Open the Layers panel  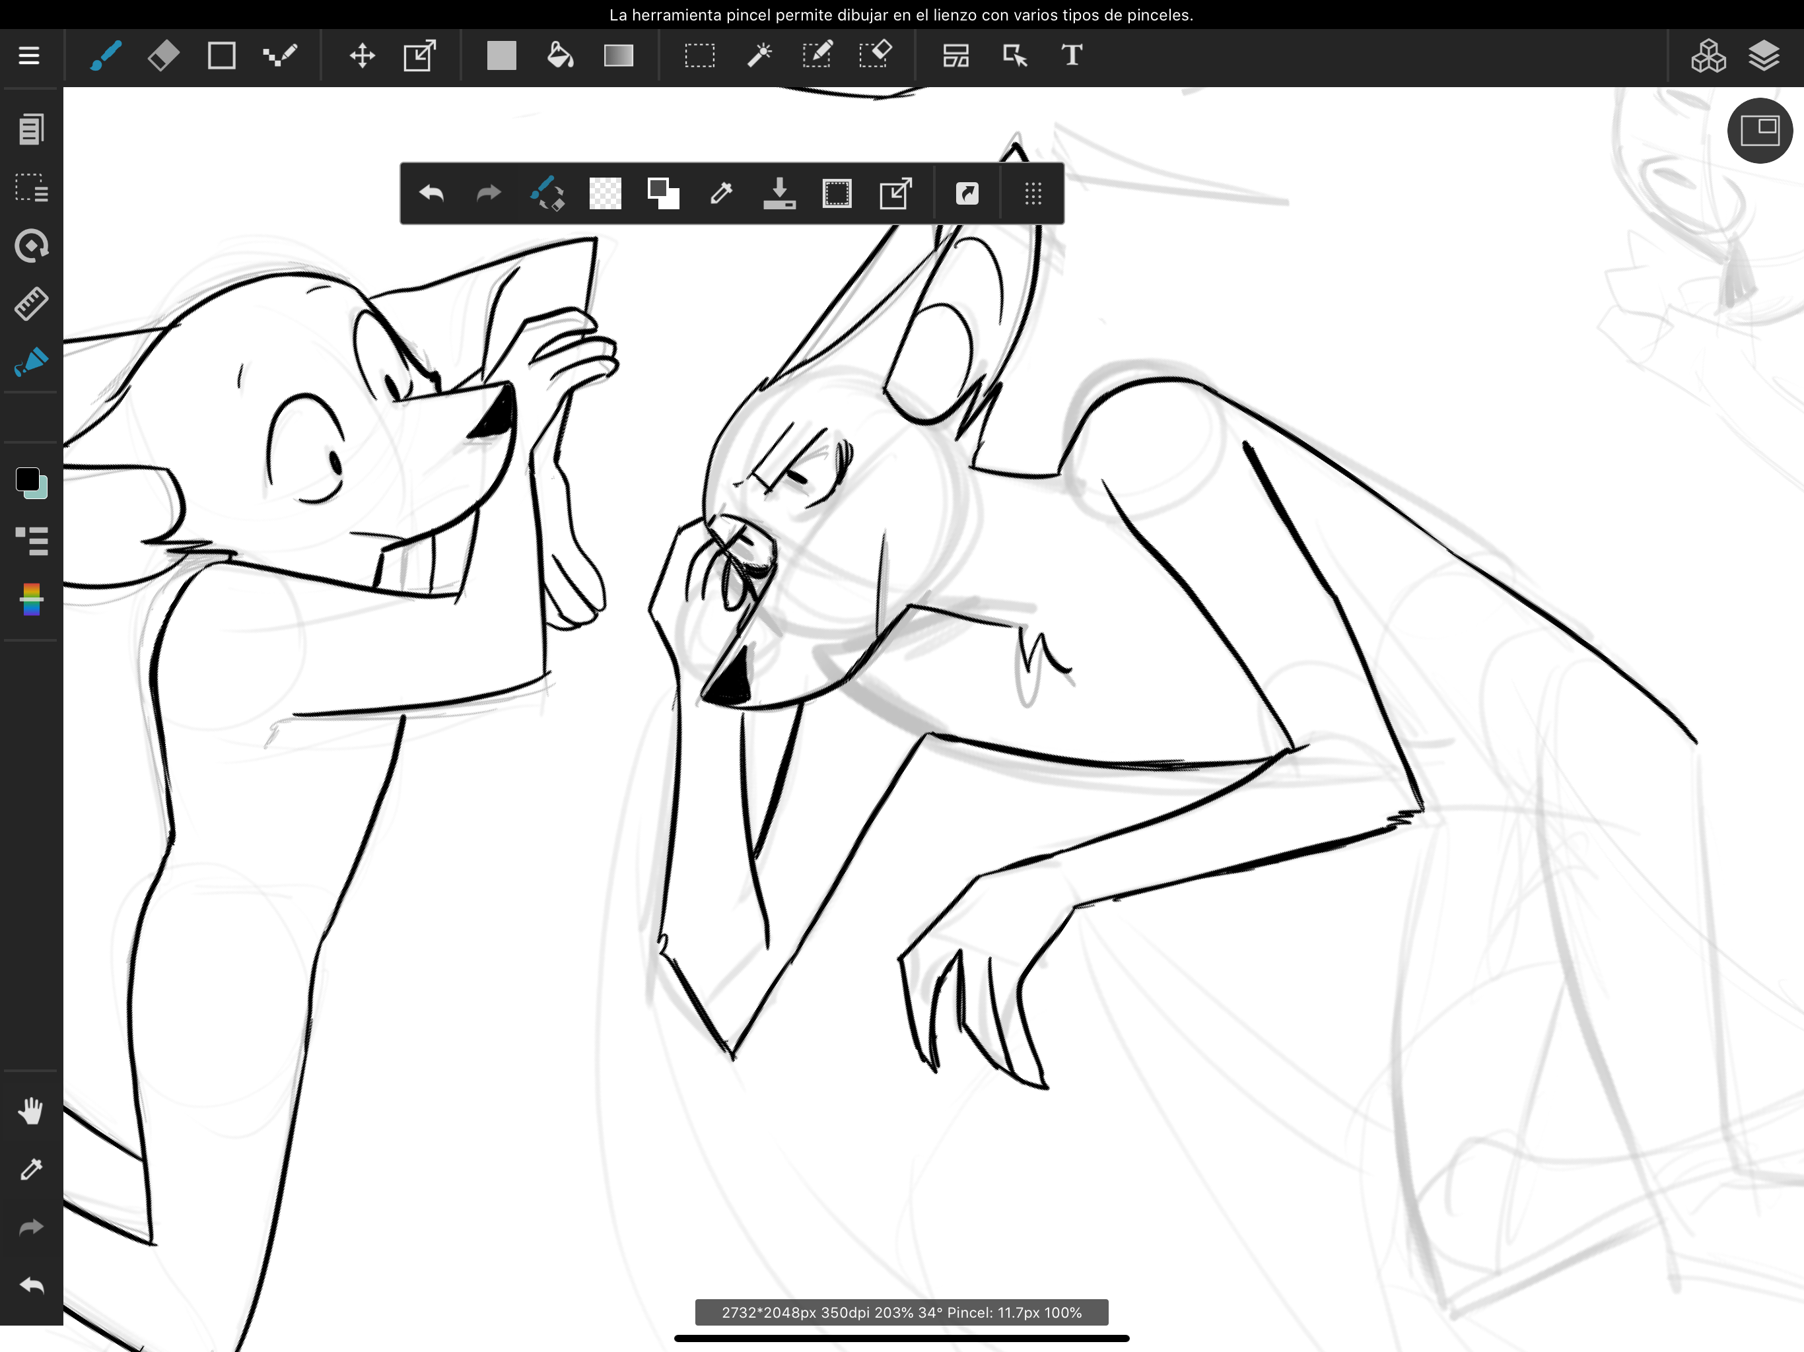1763,55
